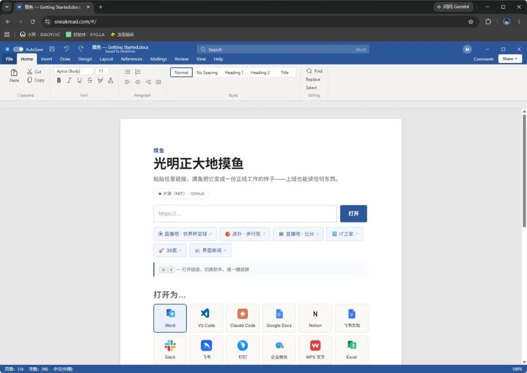Select the 飞书文档 disguise tile
Screen dimensions: 527x373
[x=351, y=318]
